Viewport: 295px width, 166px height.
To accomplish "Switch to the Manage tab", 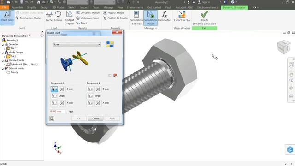I will (108, 7).
